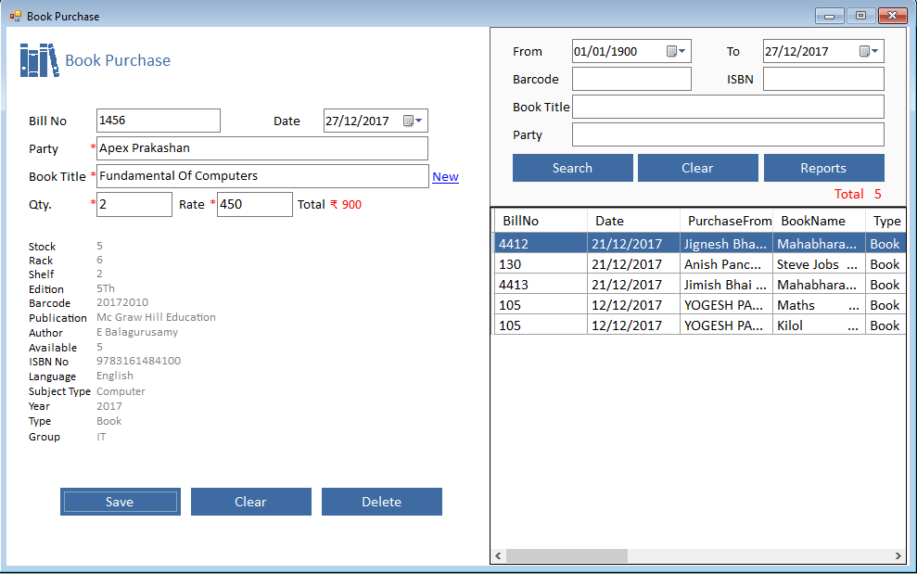The image size is (917, 574).
Task: Click the grid's horizontal scrollbar thumb
Action: (x=566, y=555)
